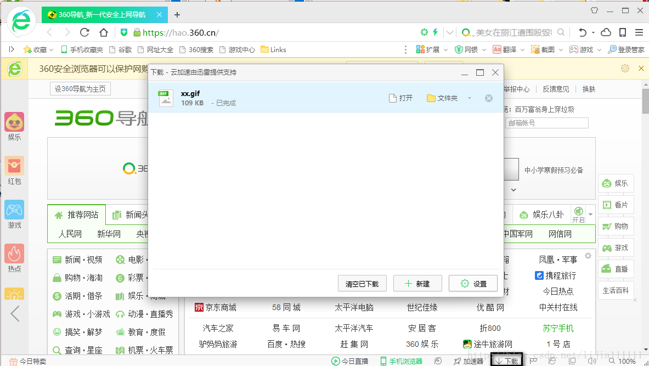Toggle the 开启 speaker switch
The height and width of the screenshot is (366, 649).
pyautogui.click(x=578, y=215)
